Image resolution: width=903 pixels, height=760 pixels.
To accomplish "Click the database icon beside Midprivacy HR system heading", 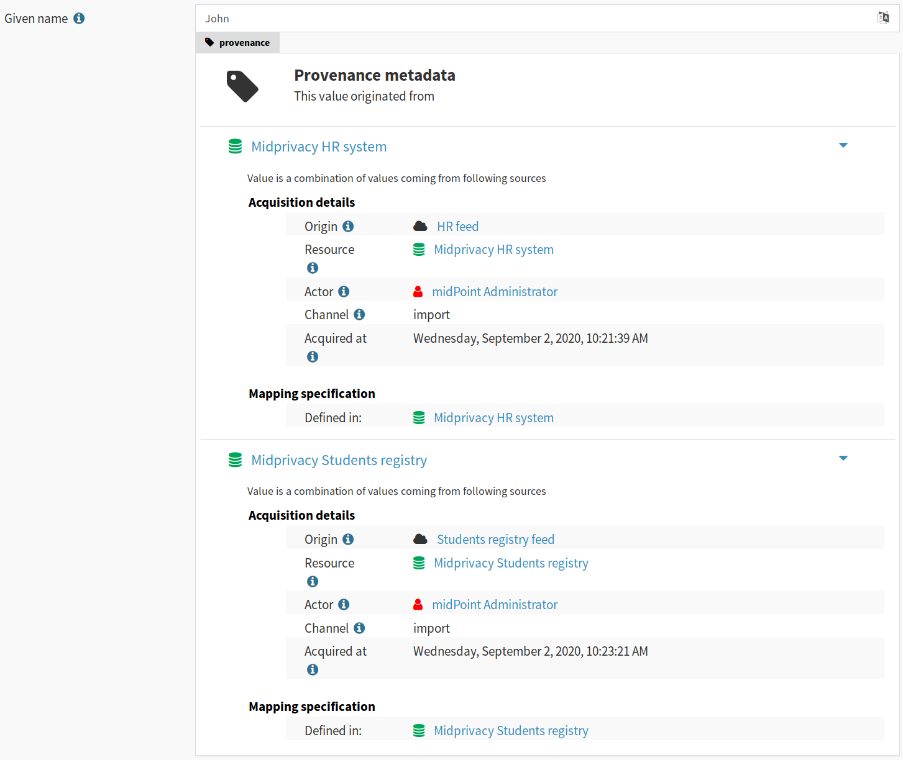I will (x=235, y=146).
